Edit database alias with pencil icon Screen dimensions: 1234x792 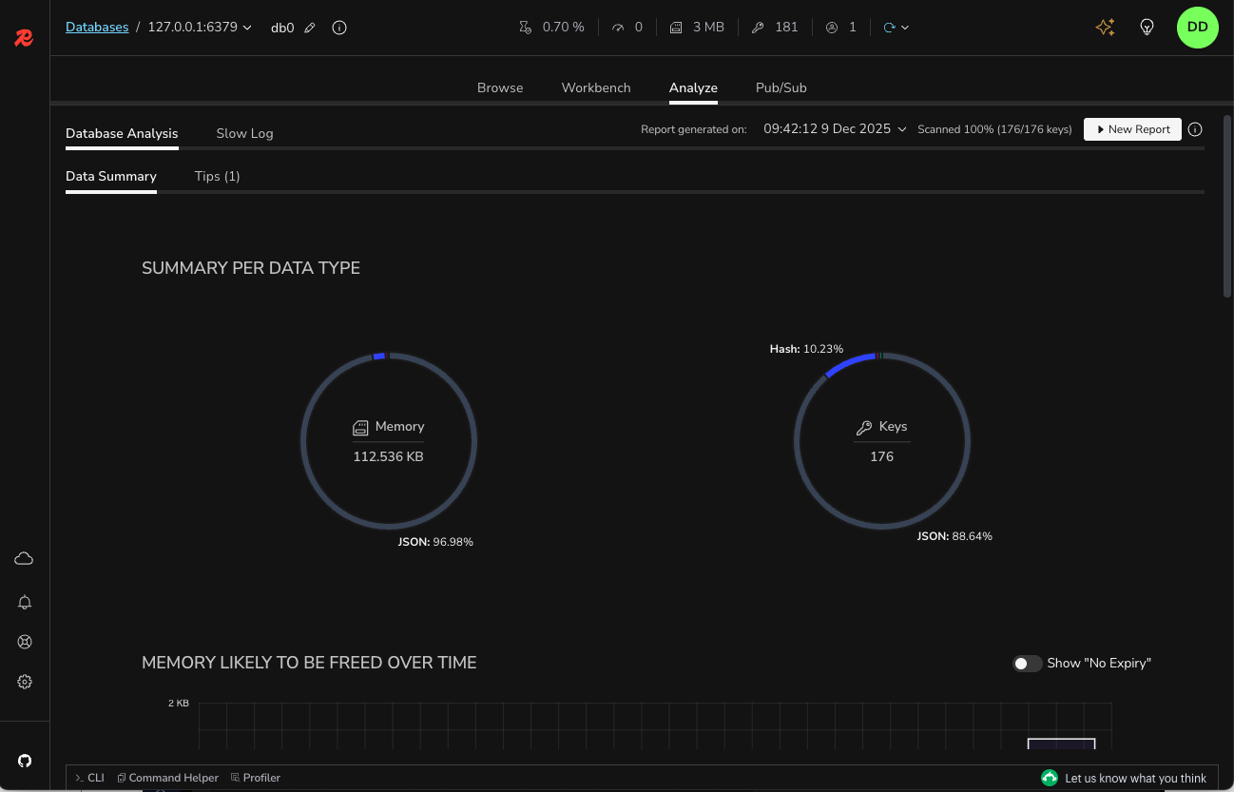tap(310, 28)
